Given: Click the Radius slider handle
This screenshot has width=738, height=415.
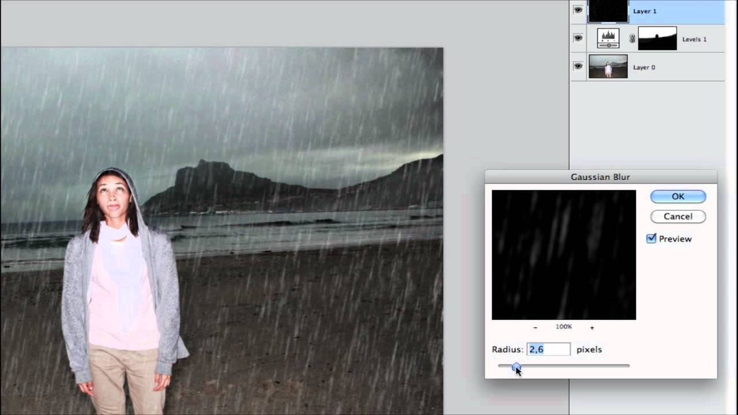Looking at the screenshot, I should pyautogui.click(x=516, y=367).
